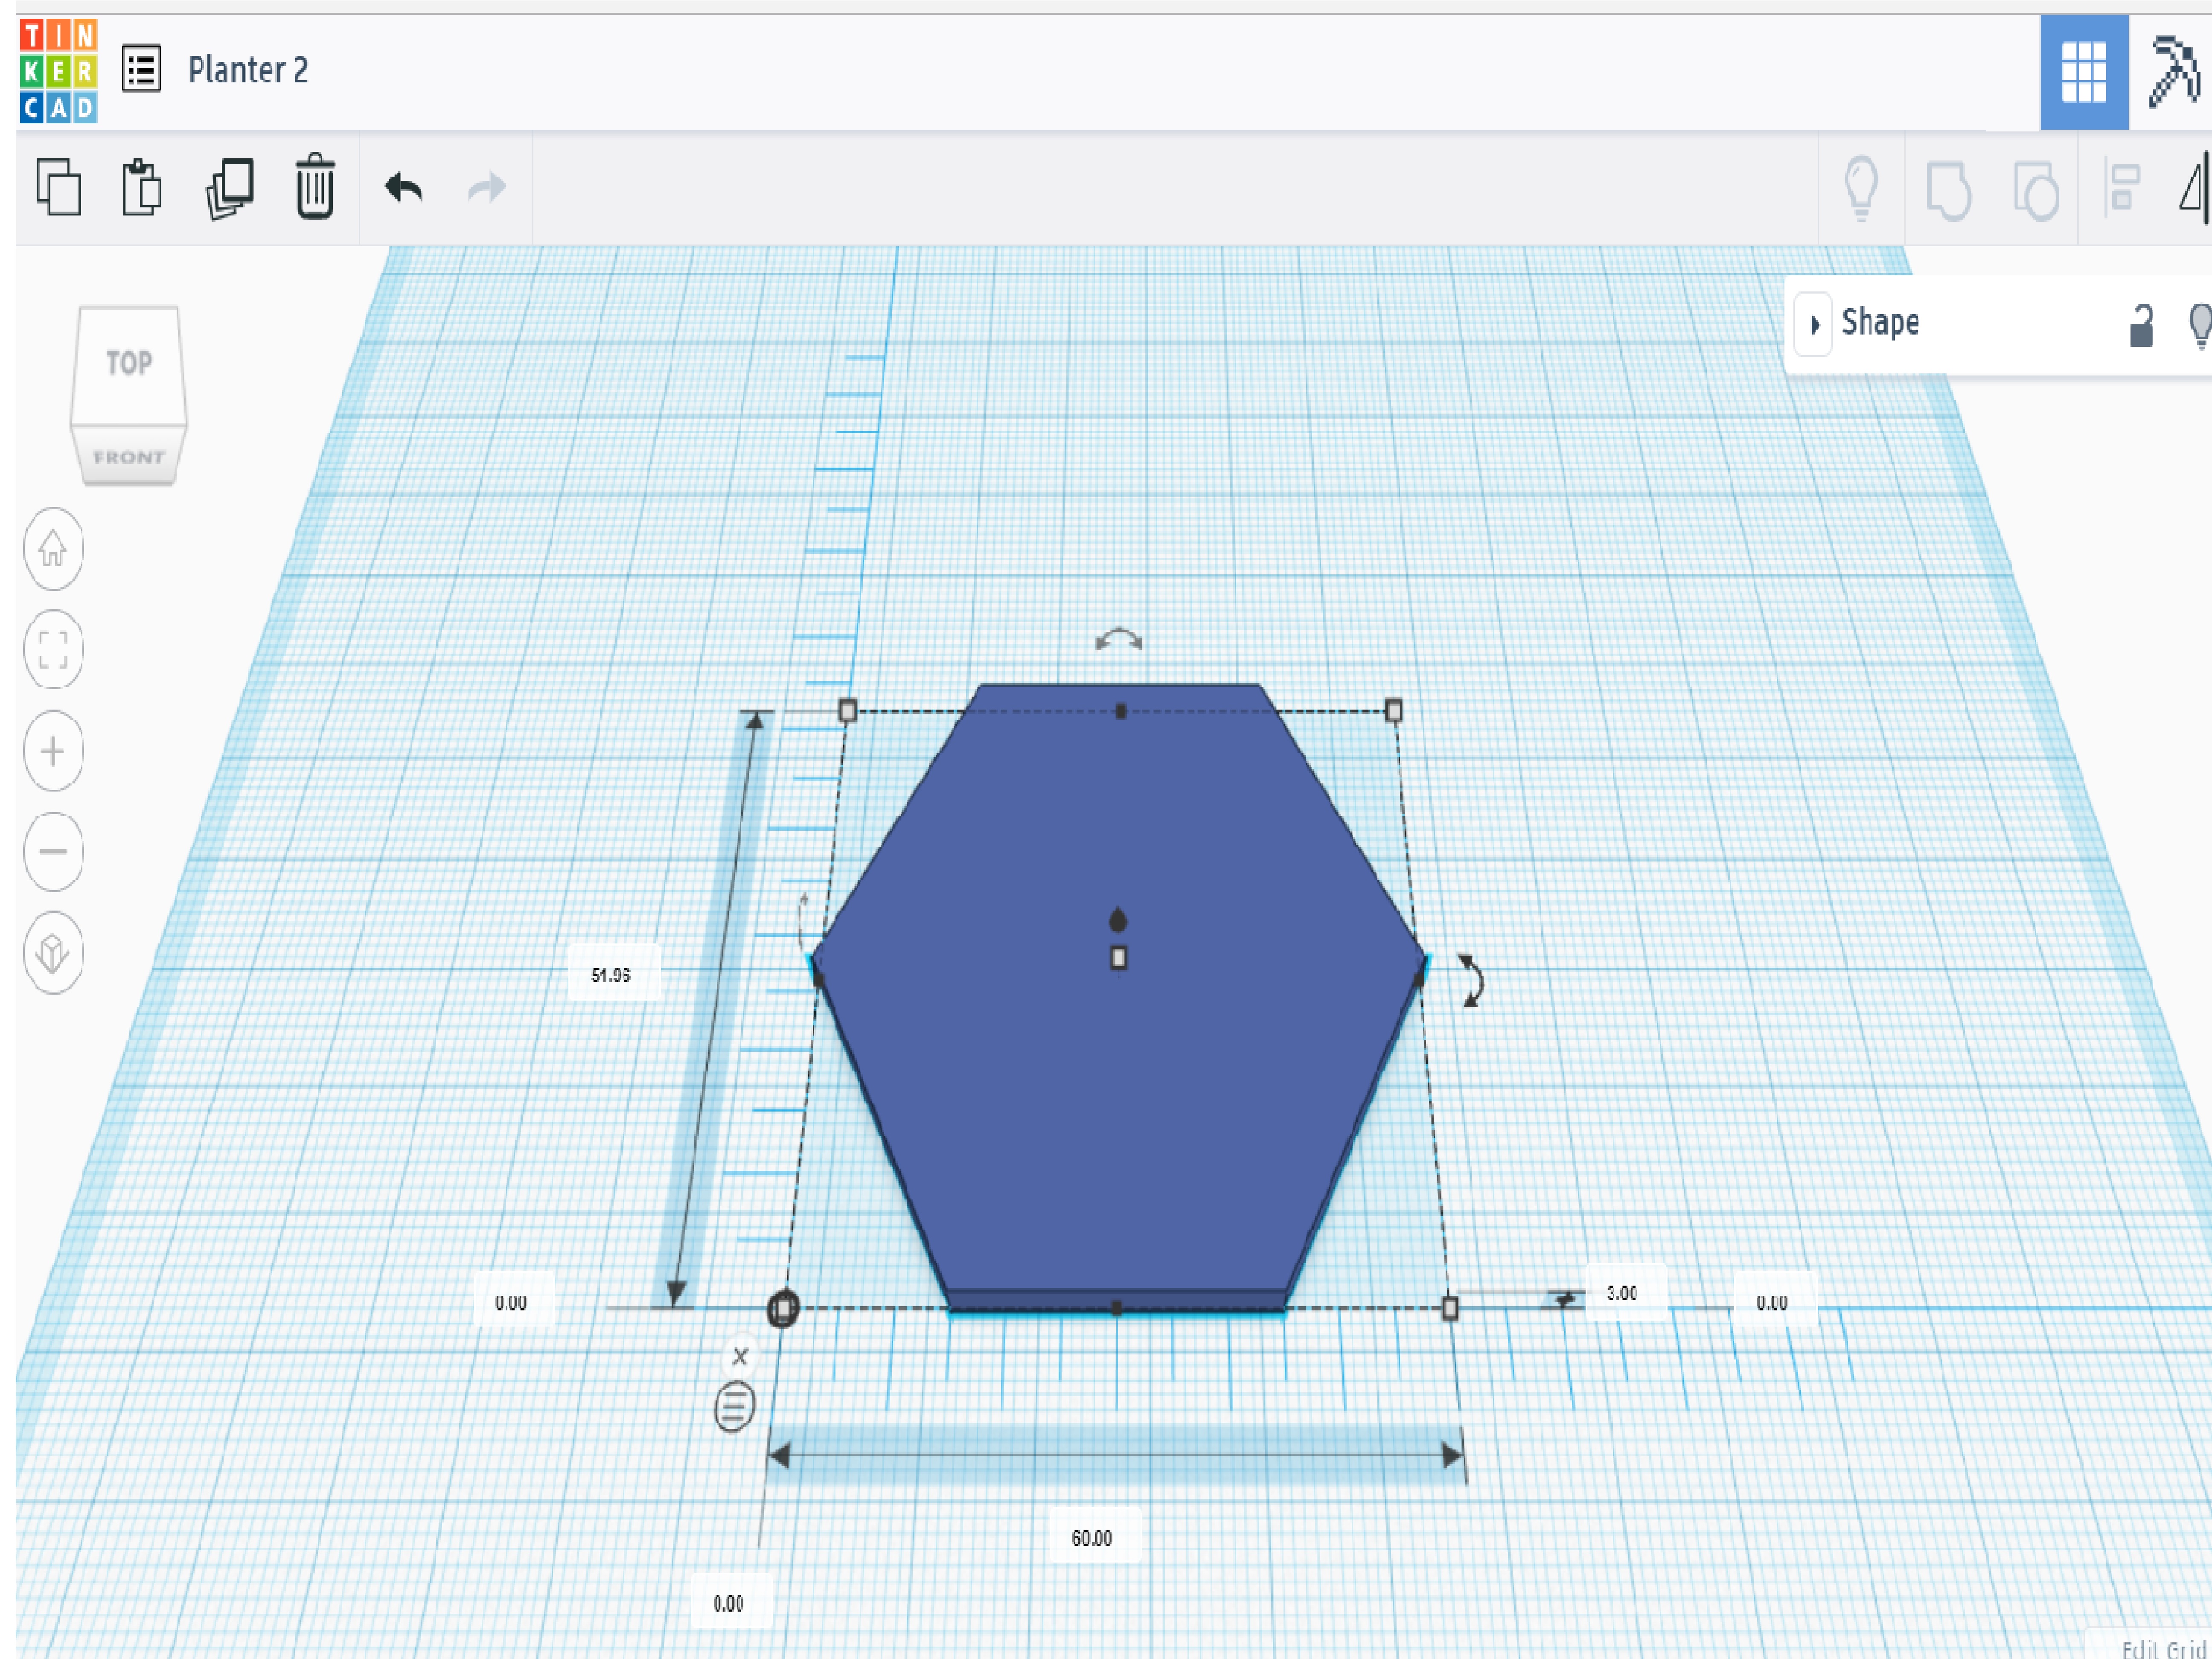Dismiss the ruler with the X button

coord(740,1357)
